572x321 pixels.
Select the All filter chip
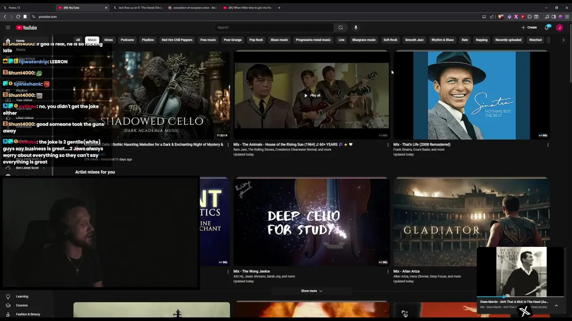click(78, 40)
